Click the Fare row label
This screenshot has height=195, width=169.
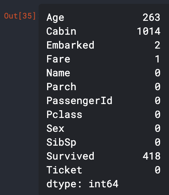tap(58, 59)
